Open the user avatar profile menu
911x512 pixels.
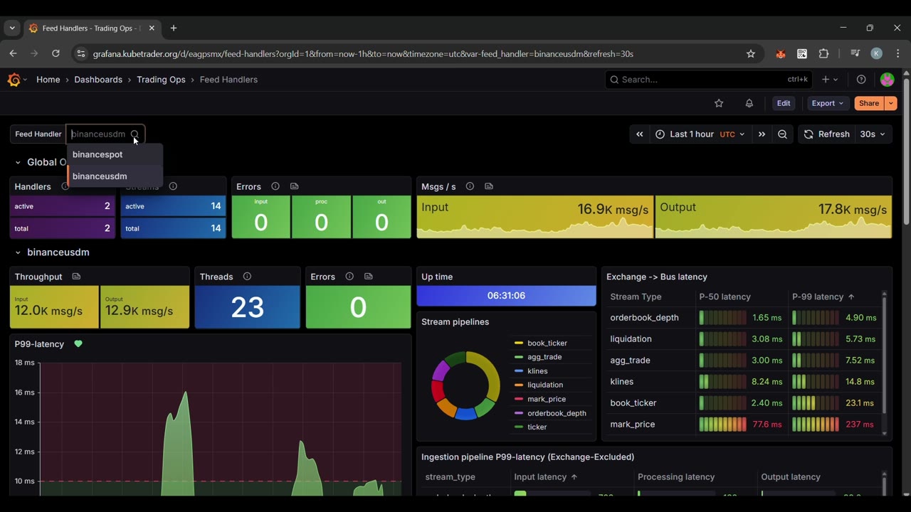click(887, 80)
